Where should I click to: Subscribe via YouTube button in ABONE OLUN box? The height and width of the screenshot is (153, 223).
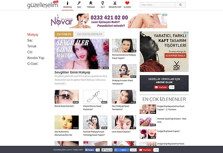161,87
